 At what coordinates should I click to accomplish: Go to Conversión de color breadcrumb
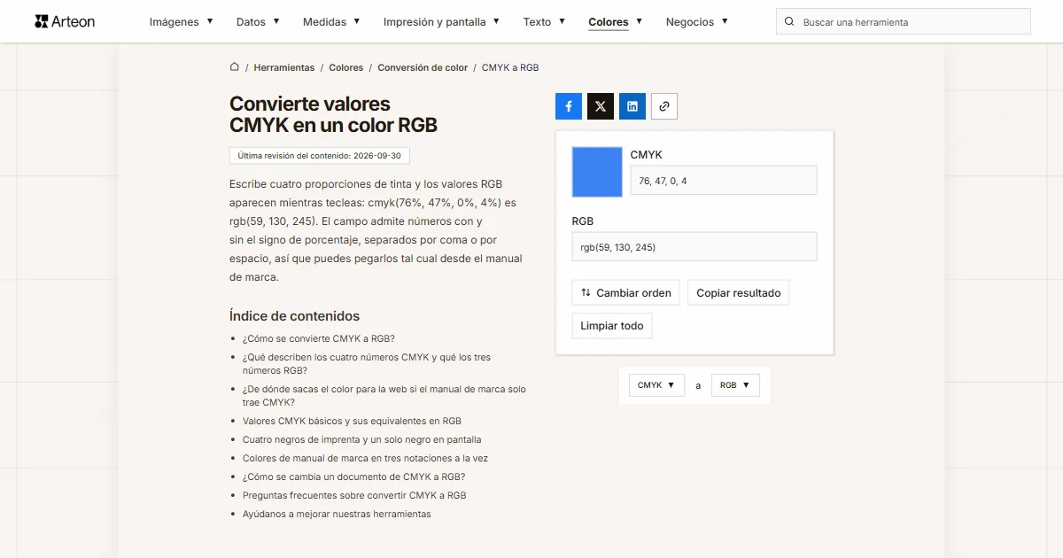pyautogui.click(x=423, y=67)
